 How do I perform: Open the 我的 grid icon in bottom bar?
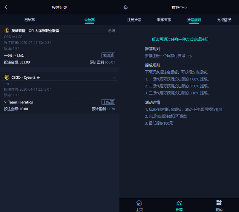[x=219, y=203]
